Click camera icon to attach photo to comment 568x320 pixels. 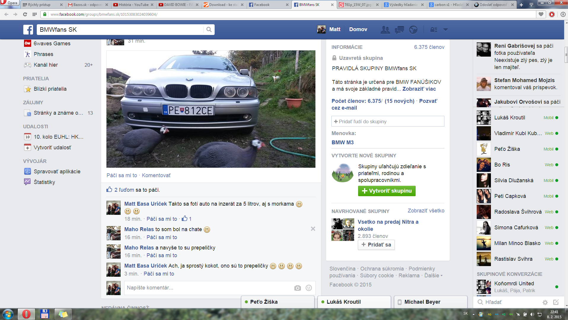[297, 288]
